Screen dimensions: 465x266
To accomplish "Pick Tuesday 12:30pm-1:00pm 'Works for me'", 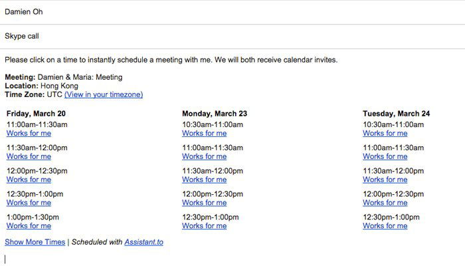I will click(385, 226).
